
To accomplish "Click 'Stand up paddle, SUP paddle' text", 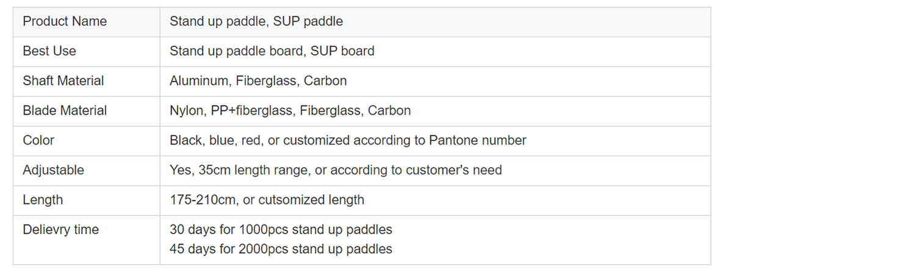I will click(x=256, y=21).
